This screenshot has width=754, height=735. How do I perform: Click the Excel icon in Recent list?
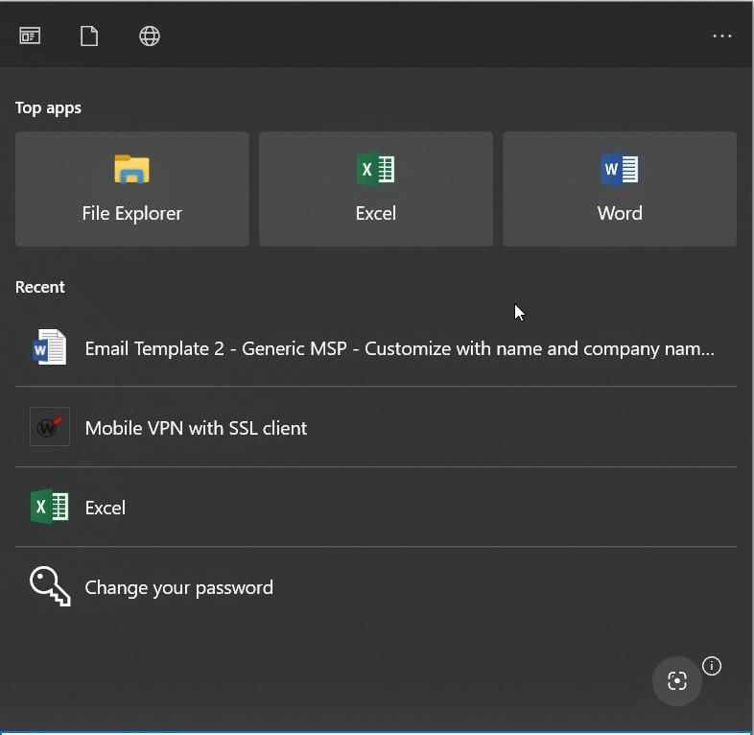50,507
